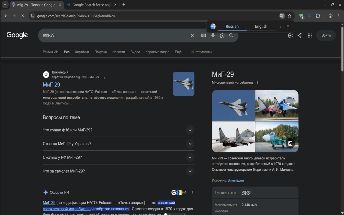Open the green extension with badge 5
This screenshot has width=344, height=215.
click(x=301, y=16)
